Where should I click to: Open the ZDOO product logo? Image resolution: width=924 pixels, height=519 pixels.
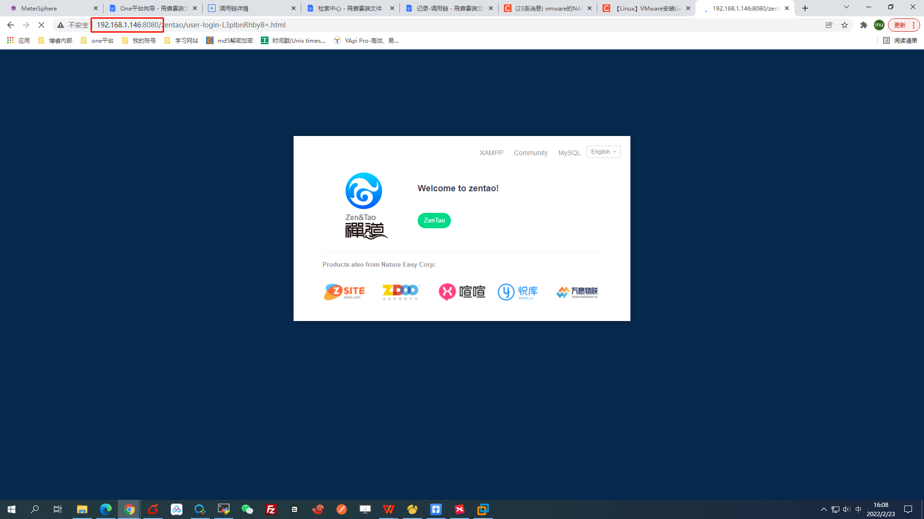pyautogui.click(x=401, y=292)
